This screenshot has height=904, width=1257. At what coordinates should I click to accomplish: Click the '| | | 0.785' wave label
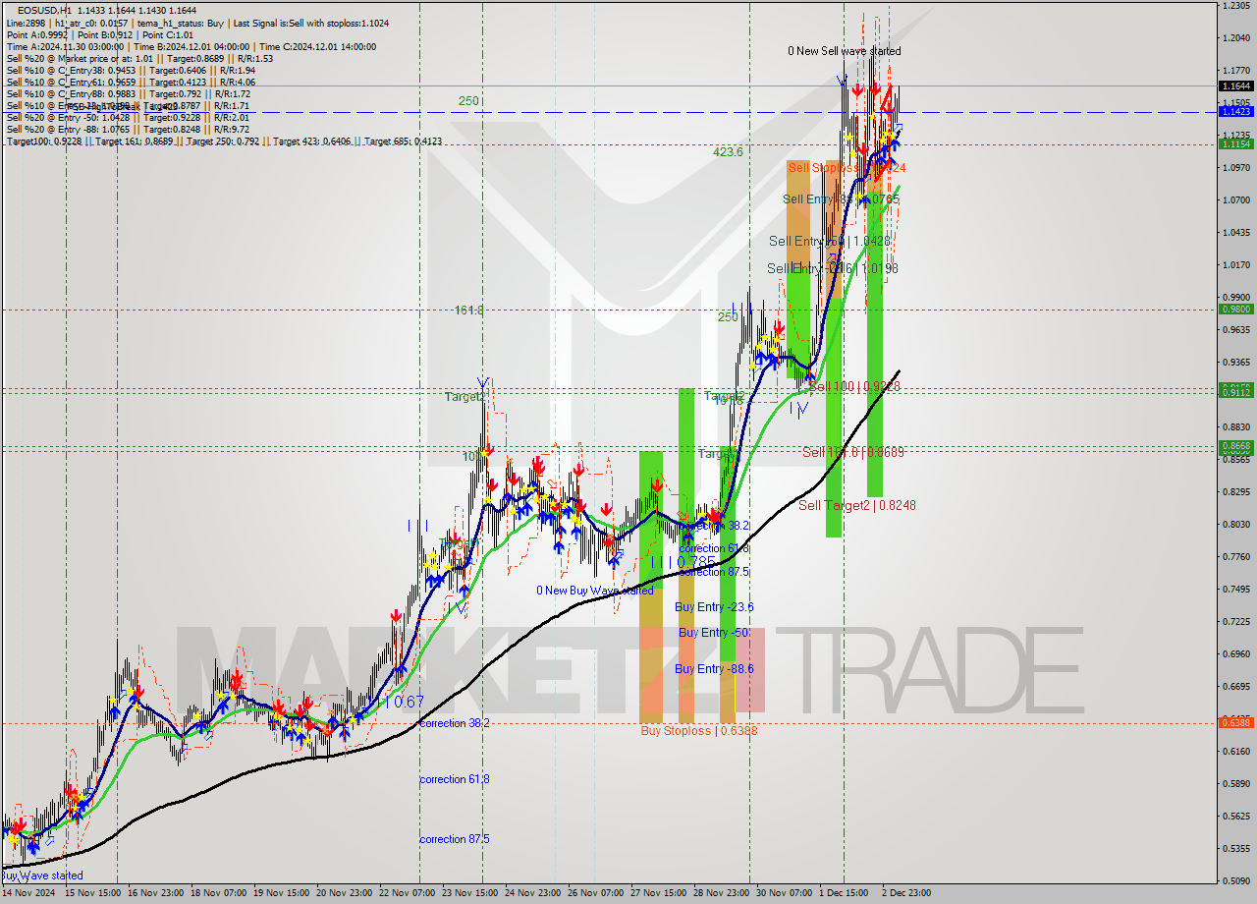(683, 563)
